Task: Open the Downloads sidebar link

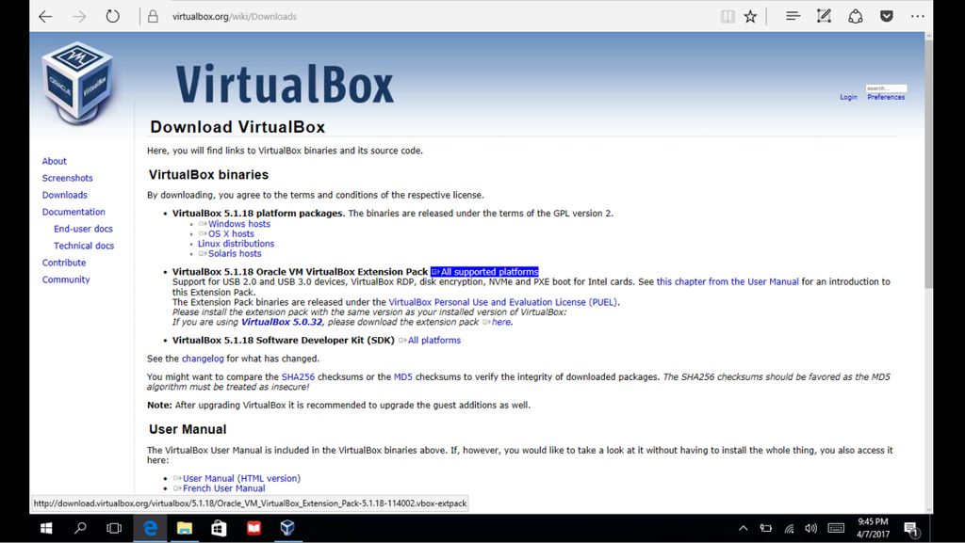Action: click(65, 195)
